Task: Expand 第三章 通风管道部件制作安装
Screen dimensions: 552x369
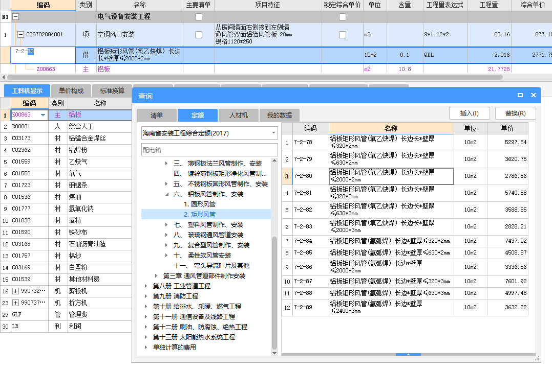Action: [x=156, y=276]
